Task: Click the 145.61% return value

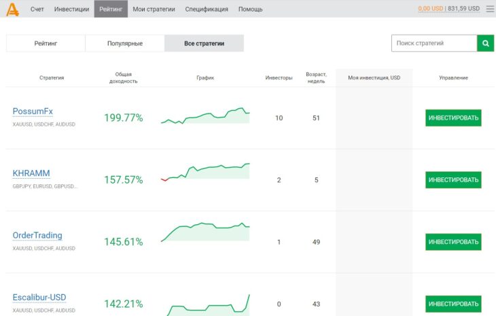Action: click(x=124, y=242)
